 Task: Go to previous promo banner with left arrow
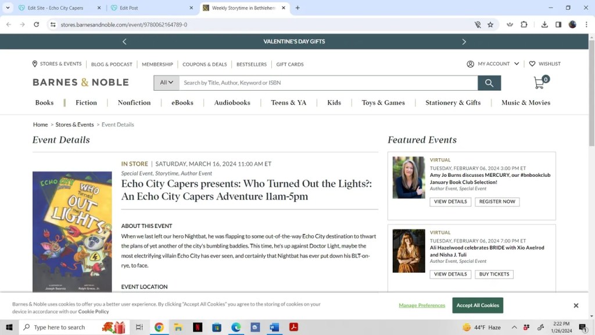click(x=124, y=42)
